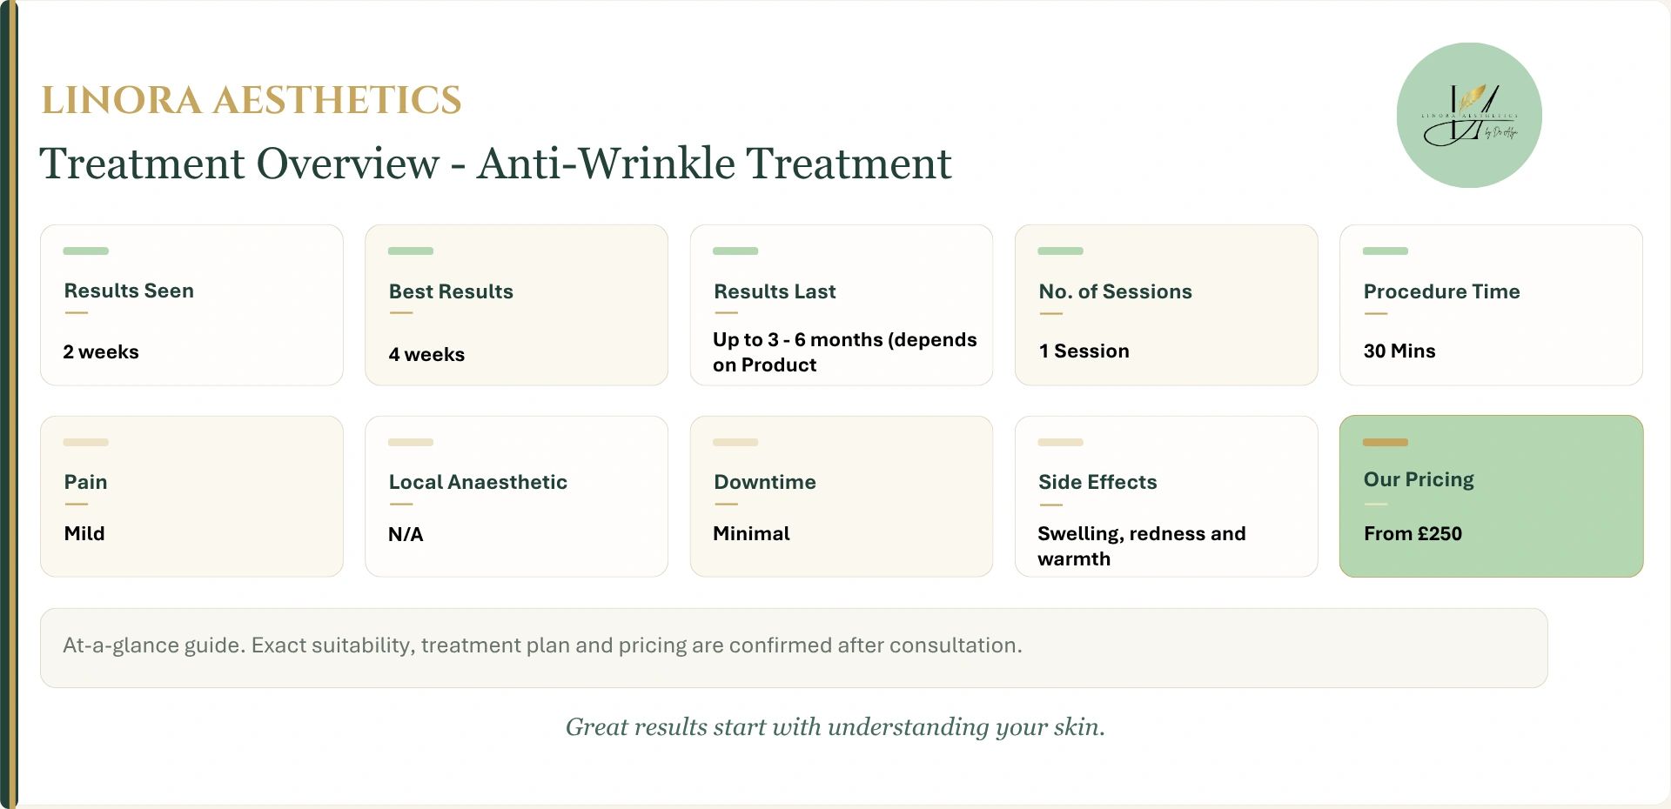Click the From £250 pricing text

tap(1413, 533)
